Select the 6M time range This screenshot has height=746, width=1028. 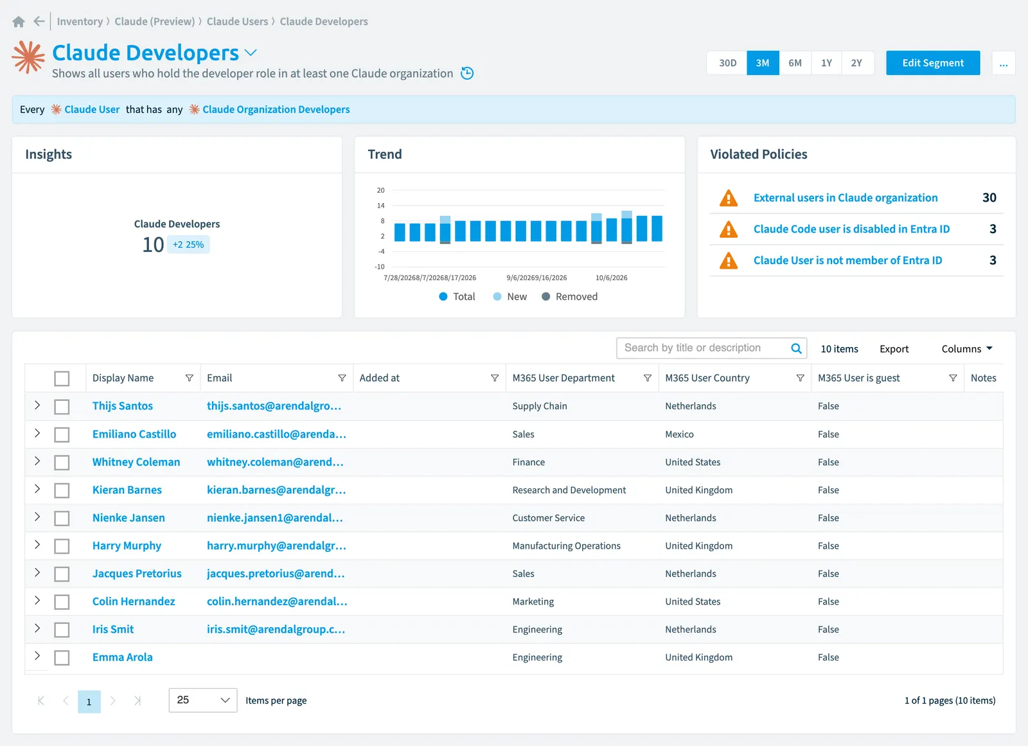795,63
